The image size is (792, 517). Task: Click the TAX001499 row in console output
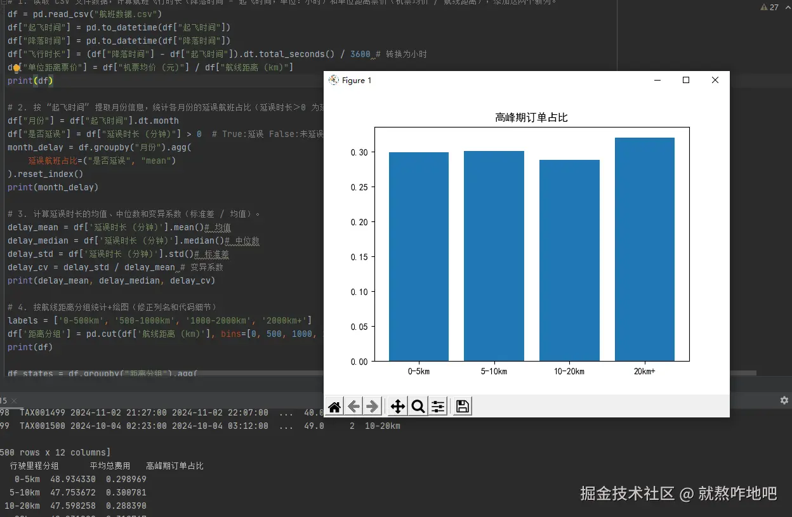162,413
